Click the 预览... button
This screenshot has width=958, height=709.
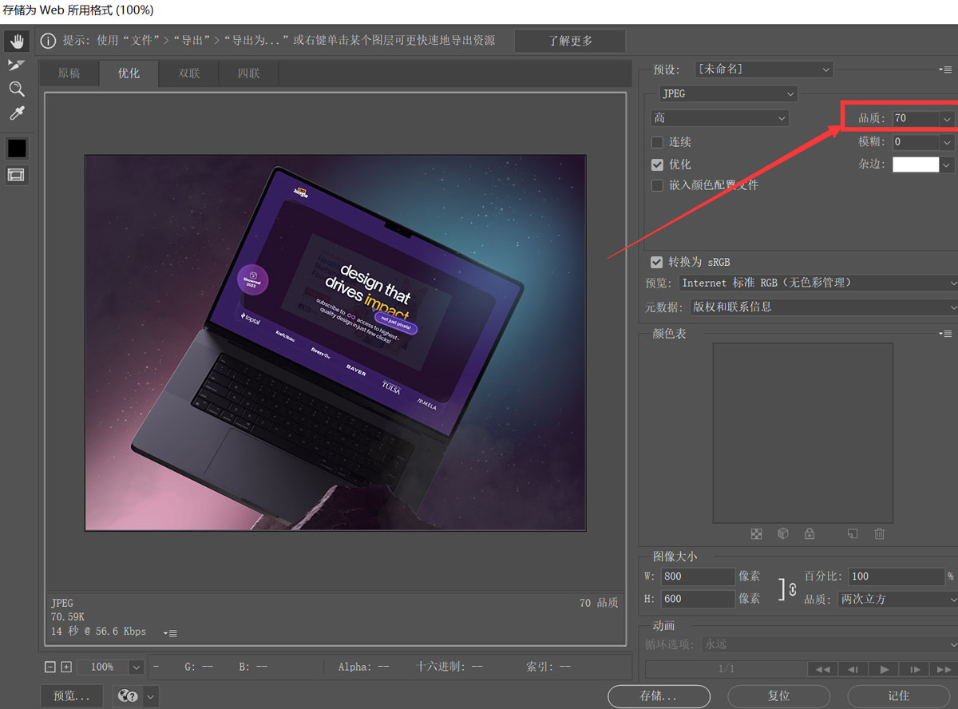point(71,696)
